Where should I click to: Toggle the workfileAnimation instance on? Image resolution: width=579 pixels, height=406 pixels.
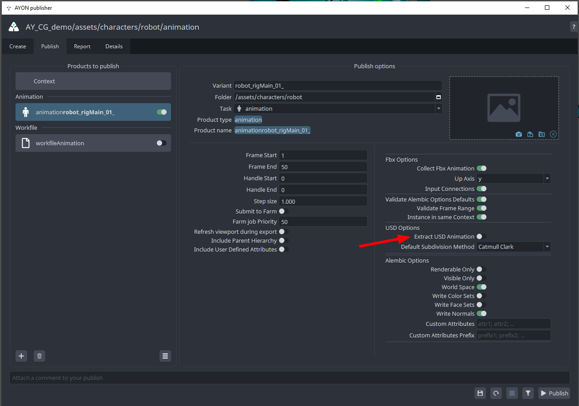coord(162,143)
